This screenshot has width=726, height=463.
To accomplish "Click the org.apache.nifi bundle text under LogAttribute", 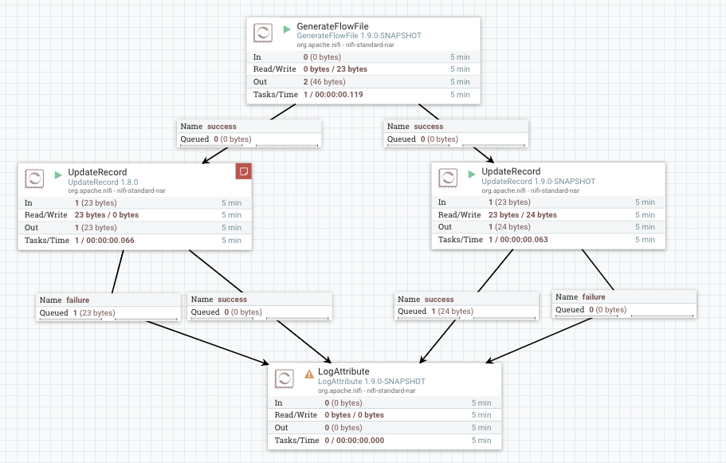I will 367,390.
